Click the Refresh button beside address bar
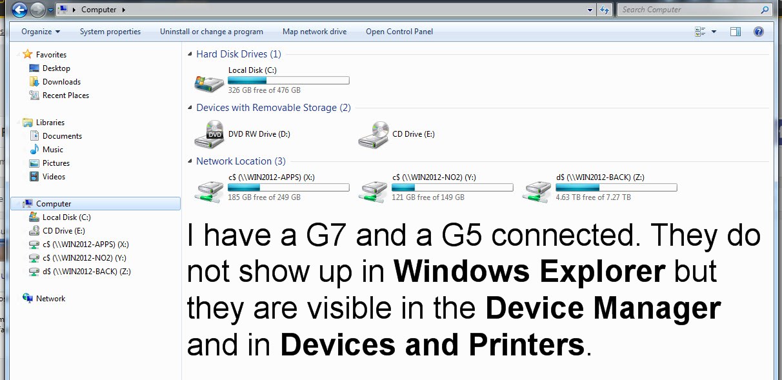This screenshot has height=380, width=782. tap(605, 10)
